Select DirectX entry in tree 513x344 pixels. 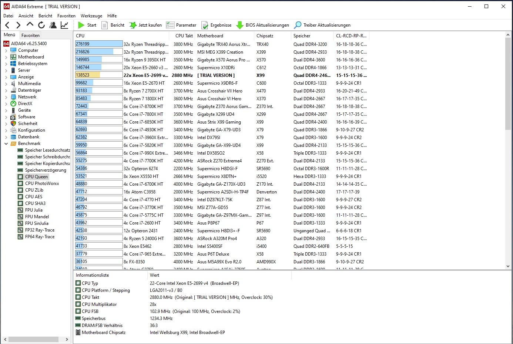pos(25,104)
